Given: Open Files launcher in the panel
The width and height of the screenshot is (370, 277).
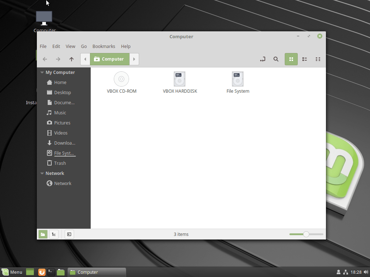Looking at the screenshot, I should pos(61,272).
